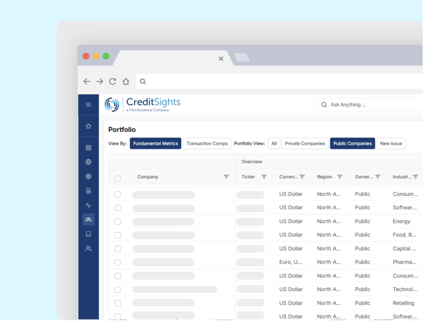423x321 pixels.
Task: Open the grid dashboard icon in sidebar
Action: click(x=88, y=148)
